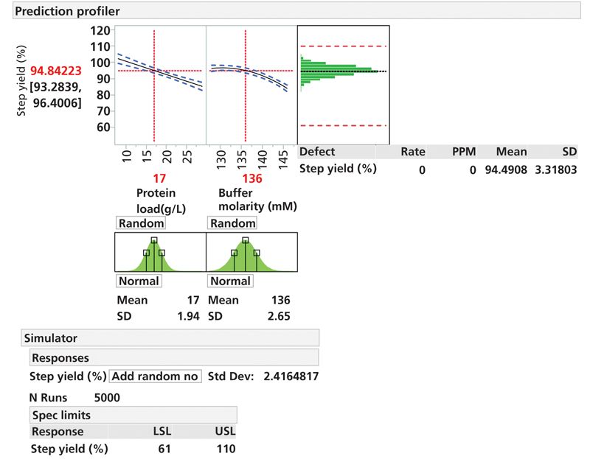Screen dimensions: 590x459
Task: Open the Random dropdown for Buffer molarity
Action: (x=233, y=222)
